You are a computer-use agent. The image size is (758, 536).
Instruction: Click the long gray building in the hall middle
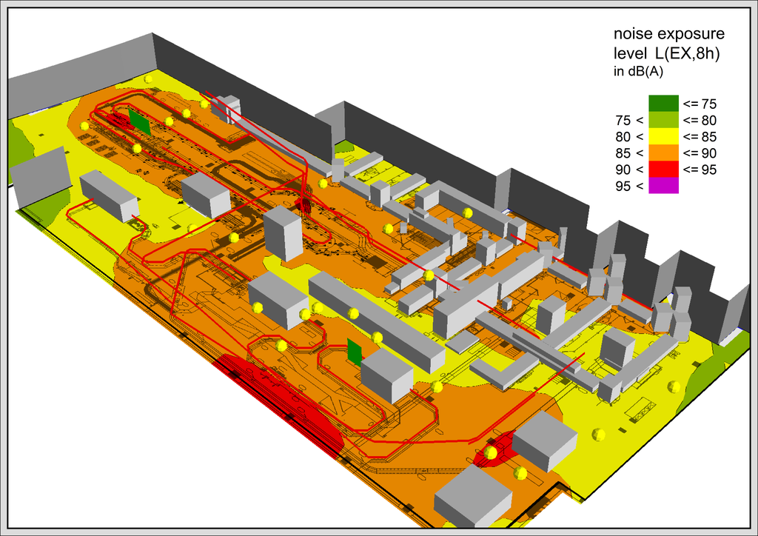click(374, 321)
